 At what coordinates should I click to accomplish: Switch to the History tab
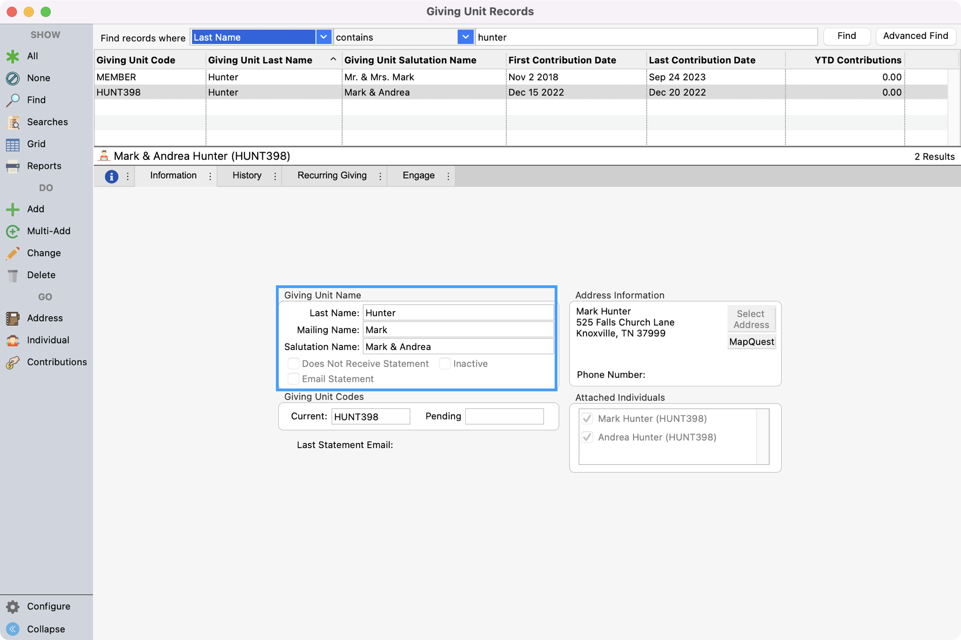click(247, 175)
